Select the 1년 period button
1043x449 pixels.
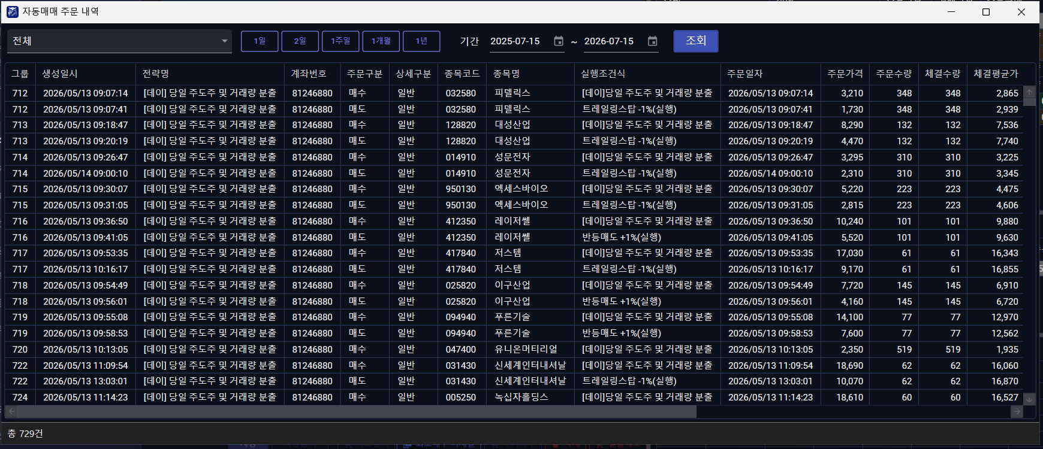point(421,41)
